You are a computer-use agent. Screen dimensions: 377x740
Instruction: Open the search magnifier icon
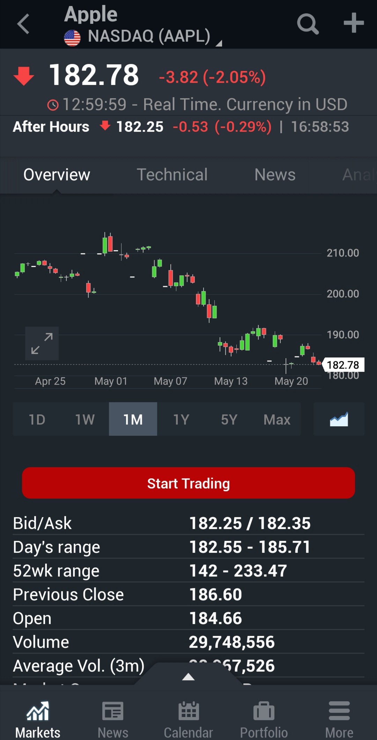click(x=308, y=24)
